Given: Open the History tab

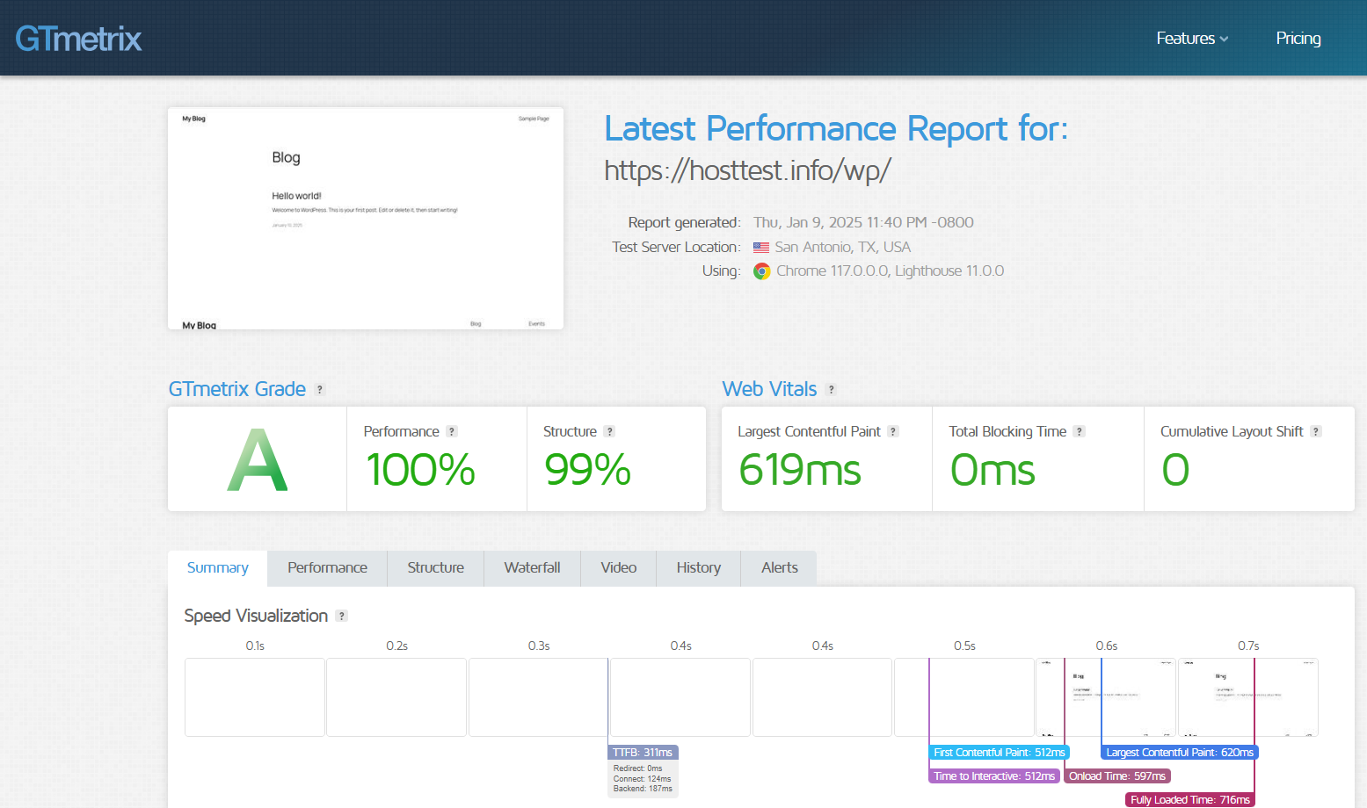Looking at the screenshot, I should (699, 568).
